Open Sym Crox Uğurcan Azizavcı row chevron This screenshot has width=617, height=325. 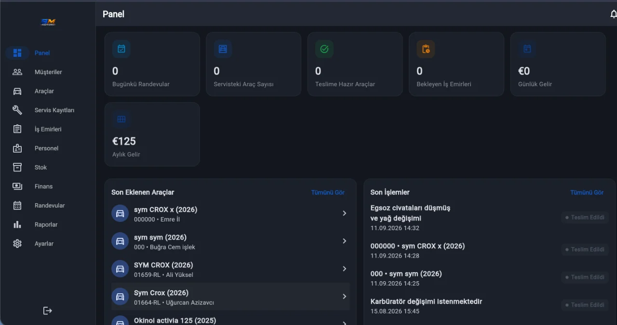click(x=344, y=297)
